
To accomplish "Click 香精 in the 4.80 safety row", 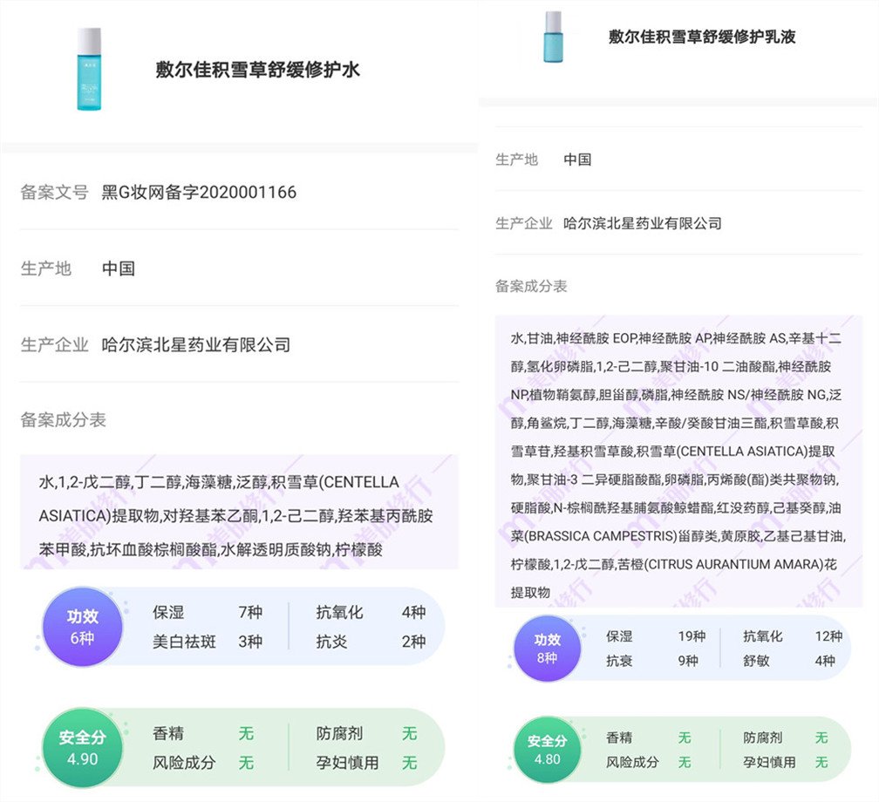I will pyautogui.click(x=619, y=737).
